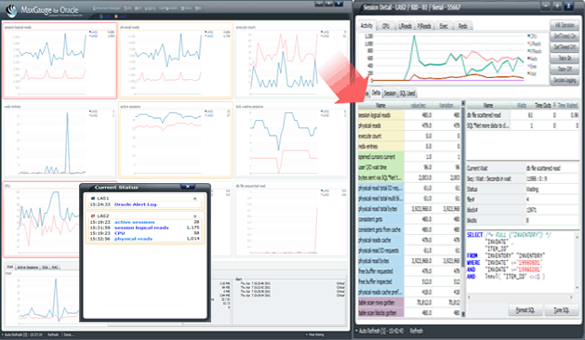Viewport: 585px width, 340px height.
Task: Click the Trace On button
Action: 565,59
